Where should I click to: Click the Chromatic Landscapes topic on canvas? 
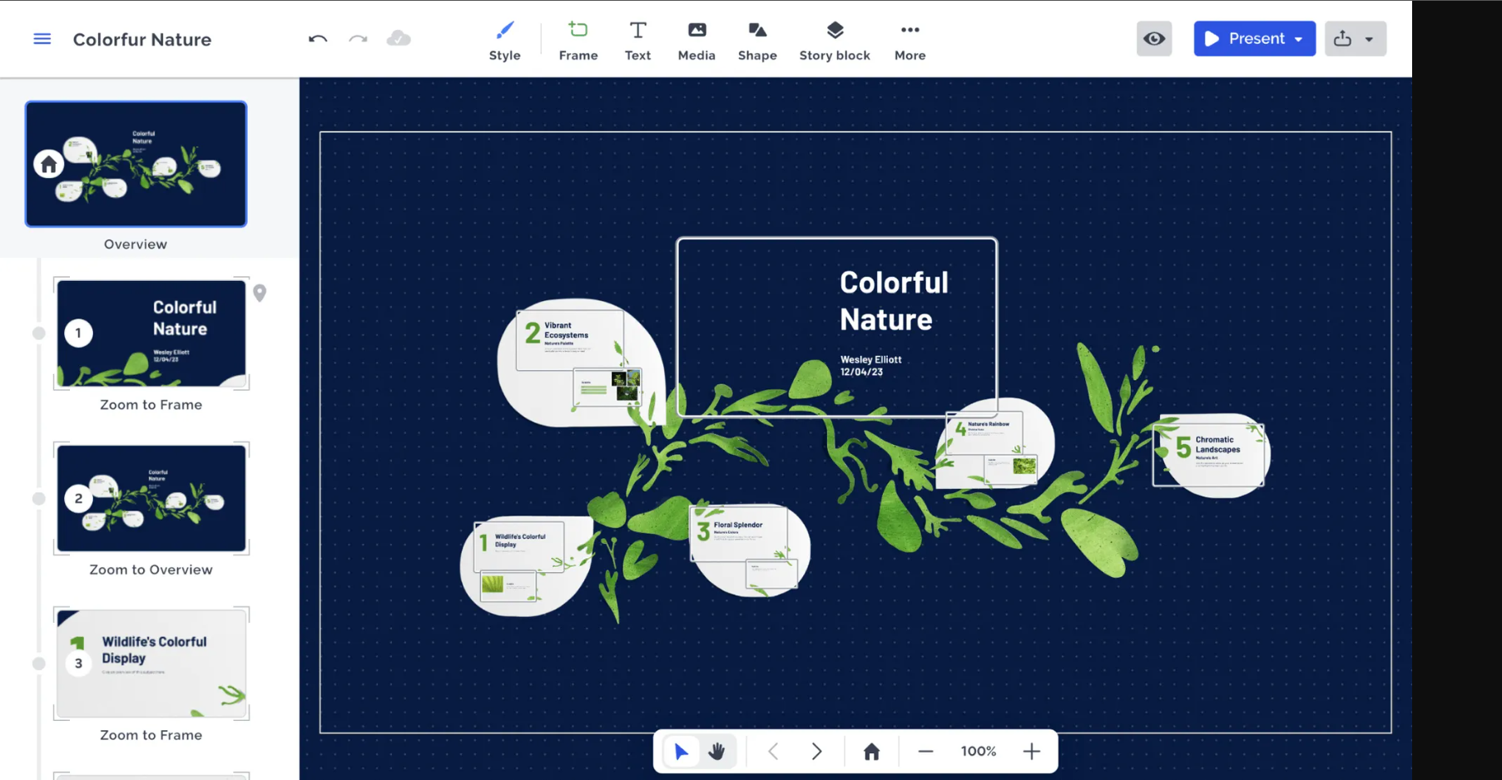coord(1209,454)
